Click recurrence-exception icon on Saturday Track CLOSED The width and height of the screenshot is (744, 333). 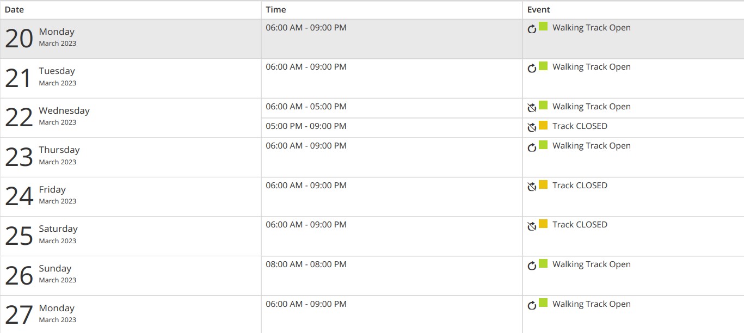pyautogui.click(x=532, y=226)
